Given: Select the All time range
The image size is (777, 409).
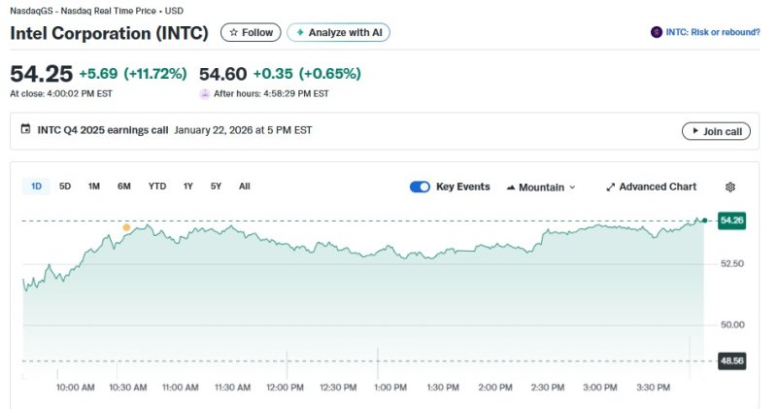Looking at the screenshot, I should (x=244, y=186).
